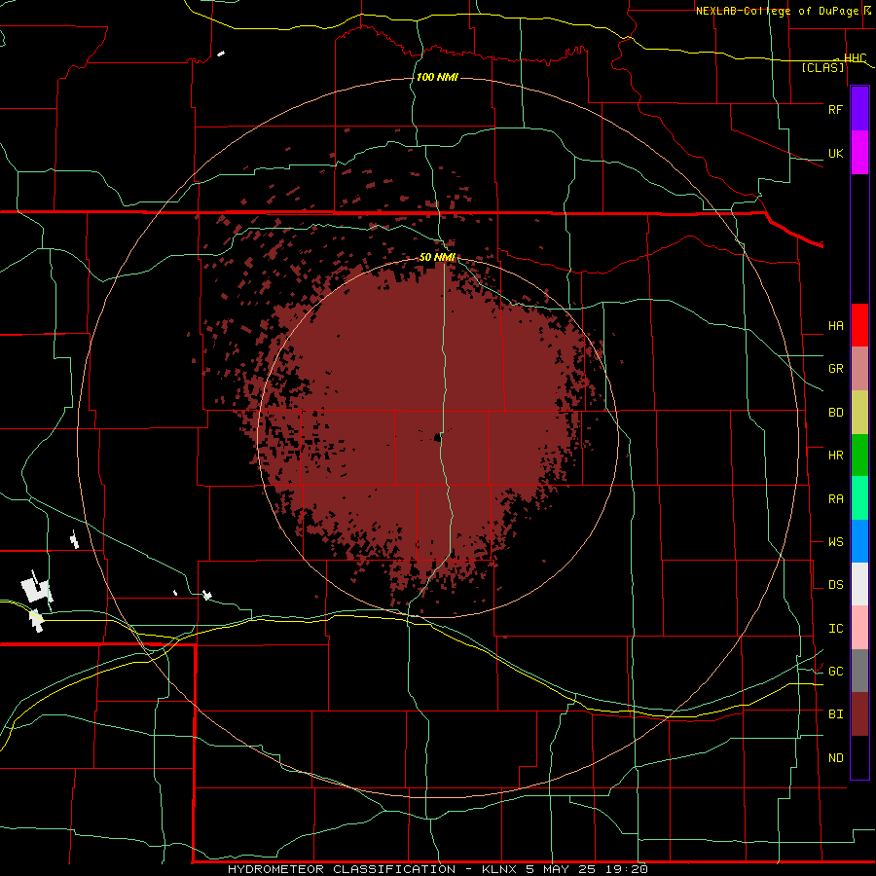The image size is (876, 876).
Task: Select the light pink IC swatch
Action: click(x=859, y=628)
